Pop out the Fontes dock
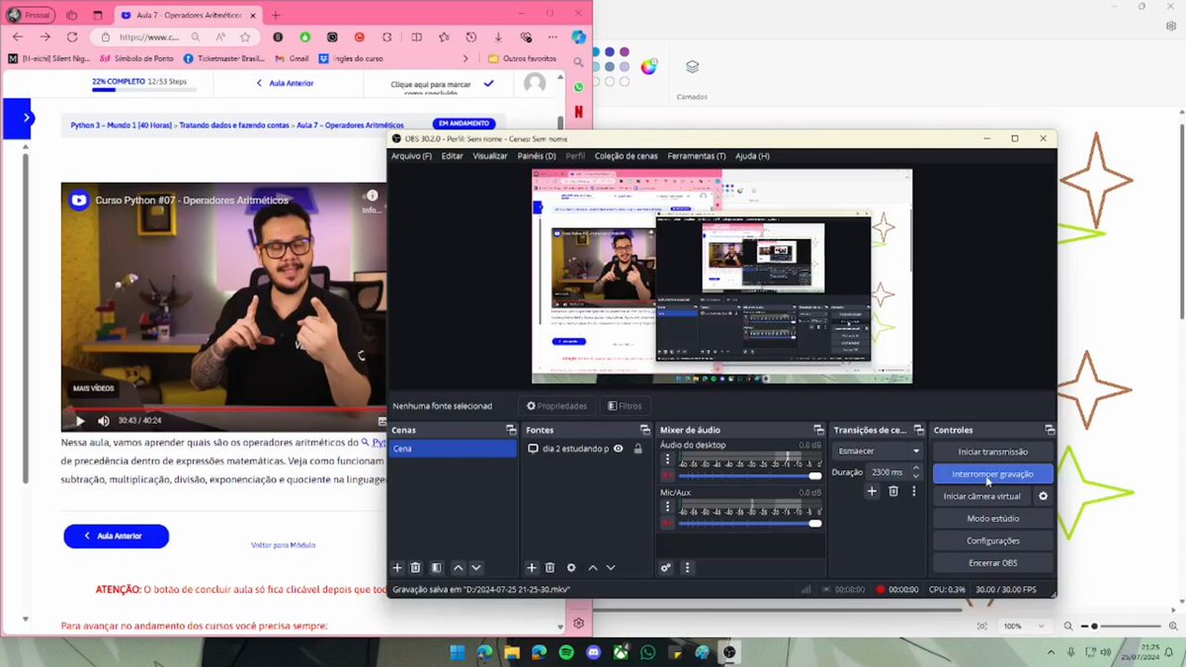This screenshot has width=1186, height=667. click(x=645, y=430)
